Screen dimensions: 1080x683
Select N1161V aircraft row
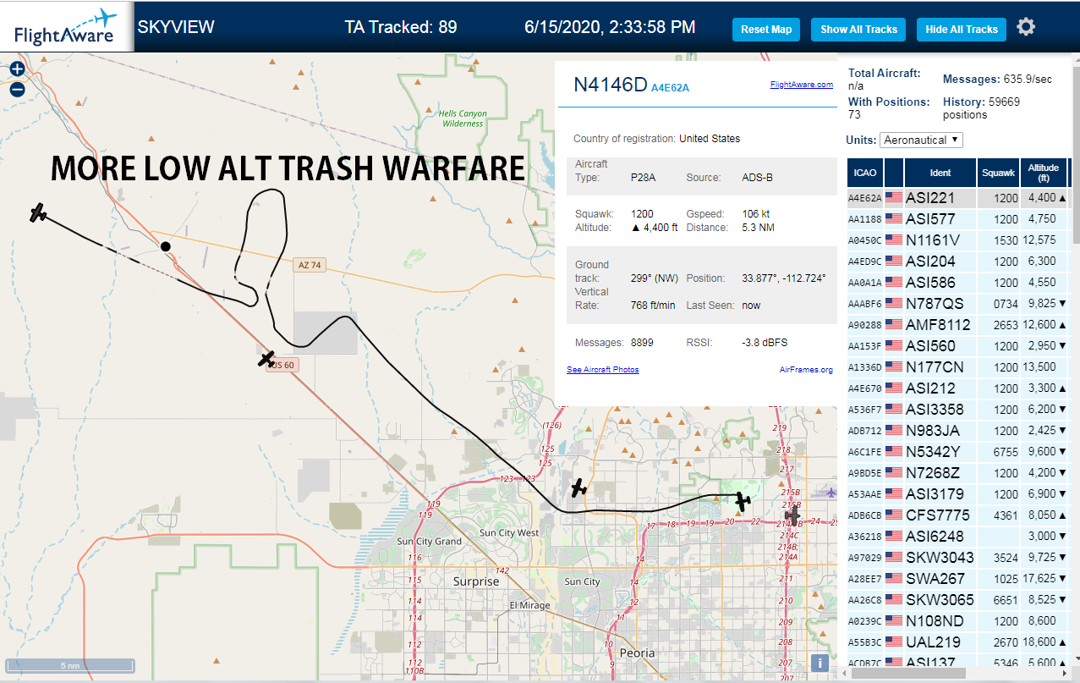click(957, 240)
